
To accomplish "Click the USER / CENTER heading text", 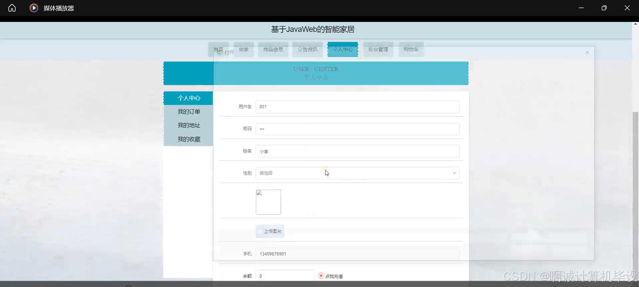I will pyautogui.click(x=316, y=69).
